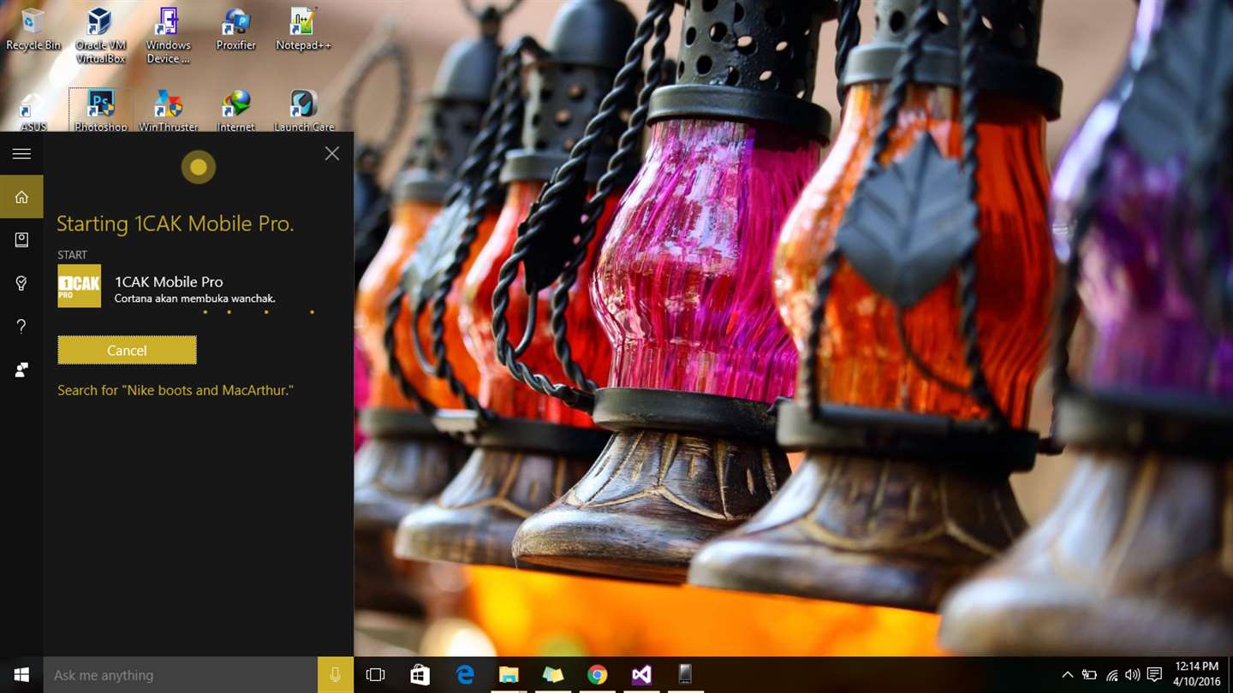Click the "Ask me anything" search box
Screen dimensions: 1233x693
[x=181, y=675]
